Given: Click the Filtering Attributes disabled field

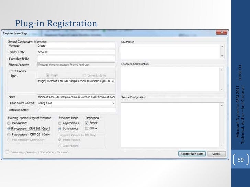Looking at the screenshot, I should click(76, 65).
